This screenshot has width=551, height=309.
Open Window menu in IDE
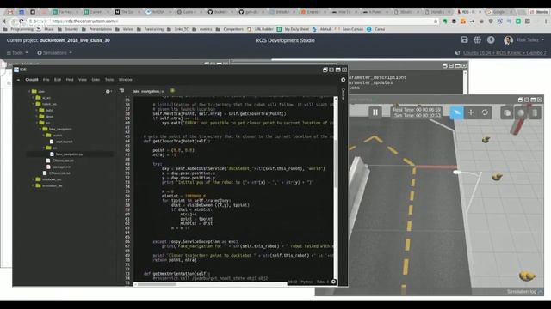(x=126, y=80)
